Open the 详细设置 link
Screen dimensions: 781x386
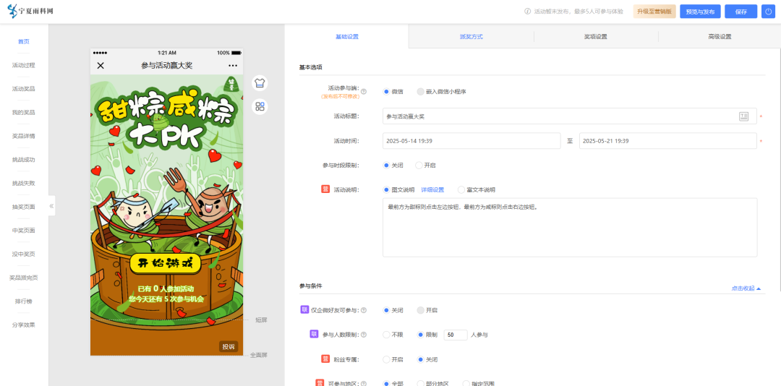point(432,190)
